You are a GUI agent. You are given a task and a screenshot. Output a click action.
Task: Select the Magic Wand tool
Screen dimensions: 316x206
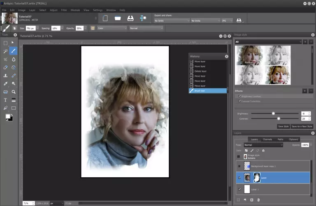[5, 51]
